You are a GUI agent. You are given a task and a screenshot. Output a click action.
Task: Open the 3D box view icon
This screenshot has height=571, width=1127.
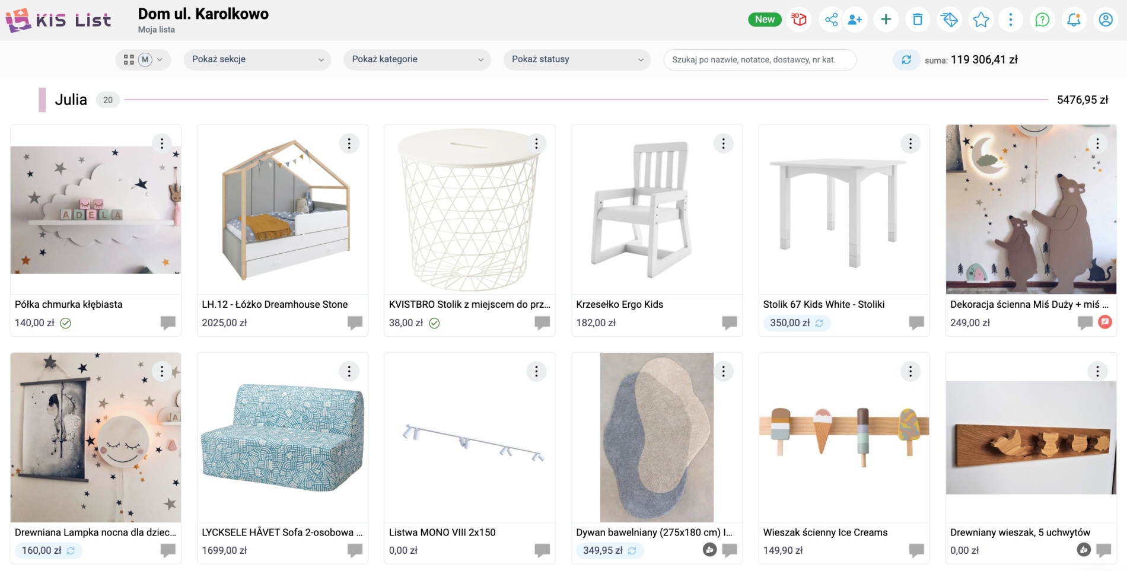[x=799, y=20]
